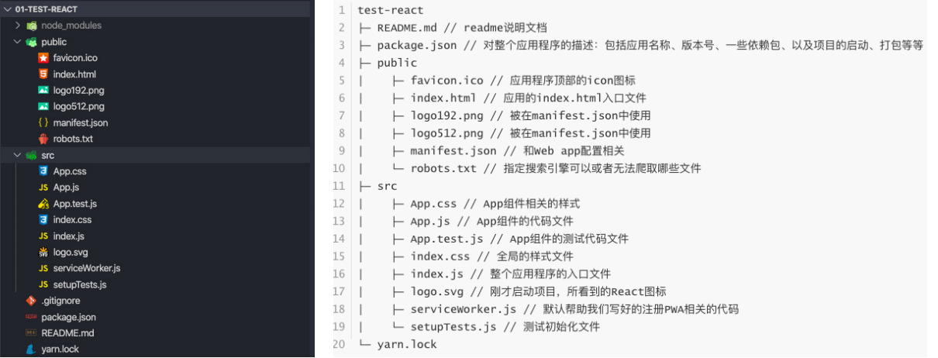Select the logo.svg file
The width and height of the screenshot is (938, 358).
point(72,252)
